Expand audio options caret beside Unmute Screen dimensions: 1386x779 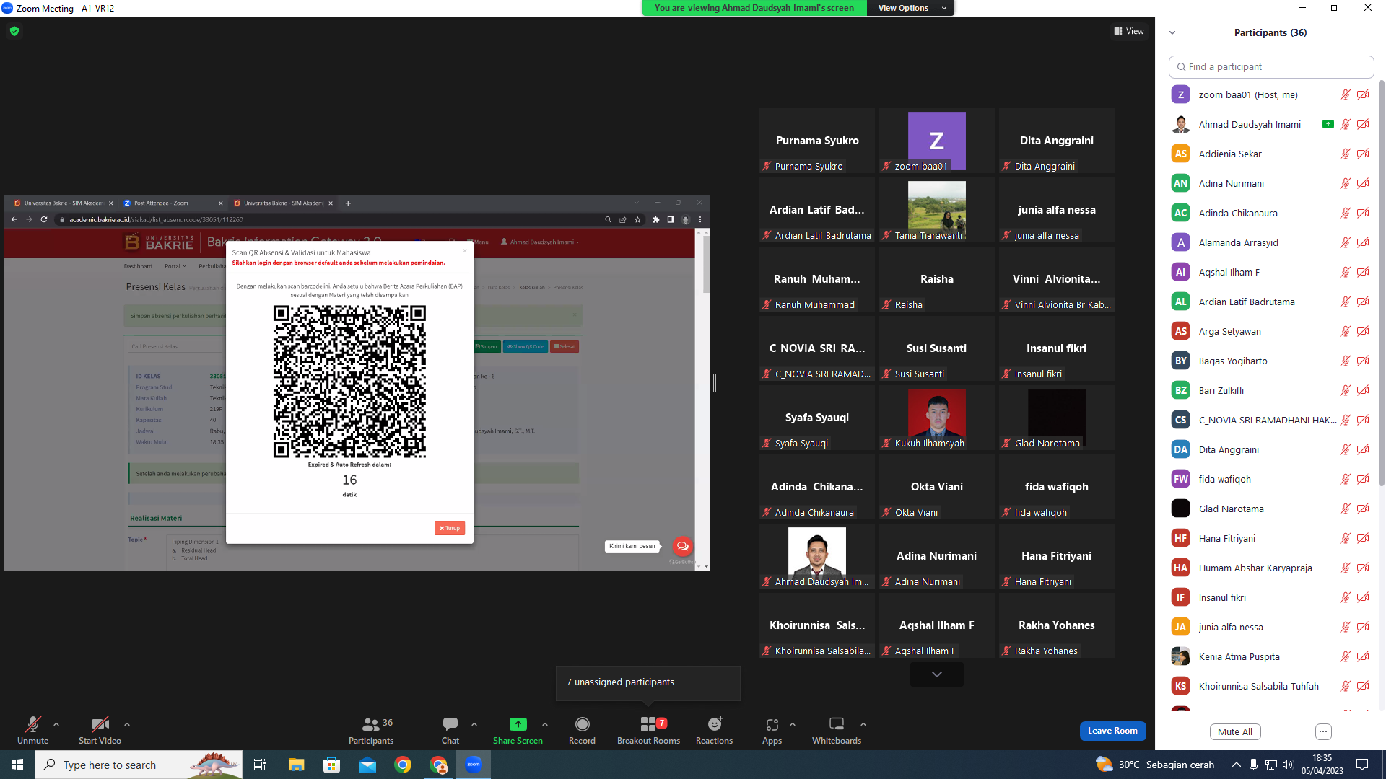pyautogui.click(x=56, y=724)
